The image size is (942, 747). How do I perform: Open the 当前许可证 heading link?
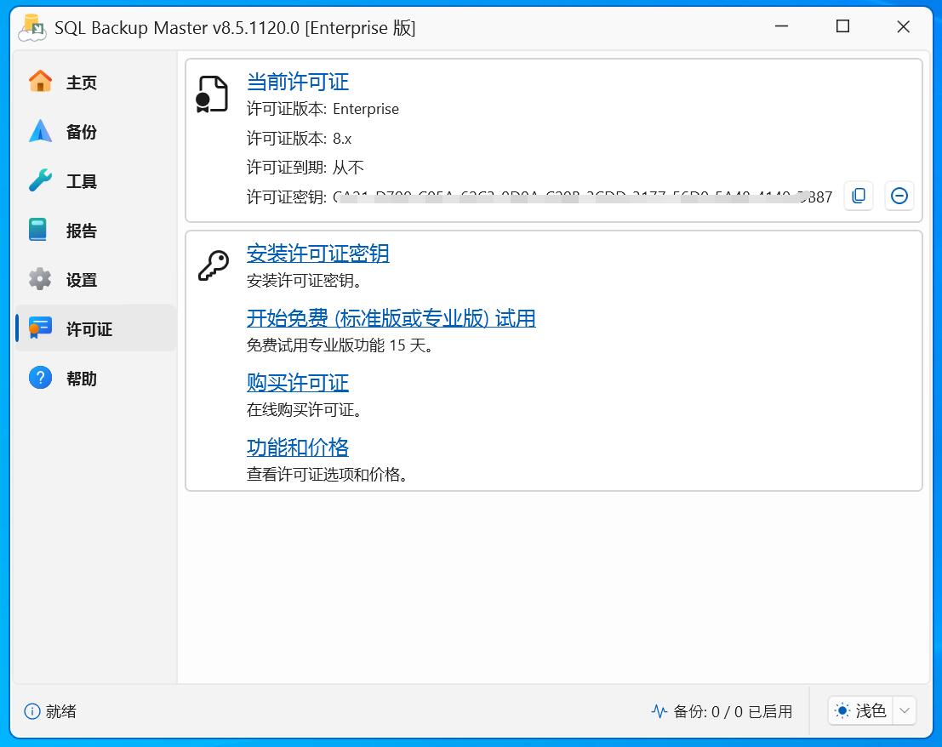tap(297, 82)
